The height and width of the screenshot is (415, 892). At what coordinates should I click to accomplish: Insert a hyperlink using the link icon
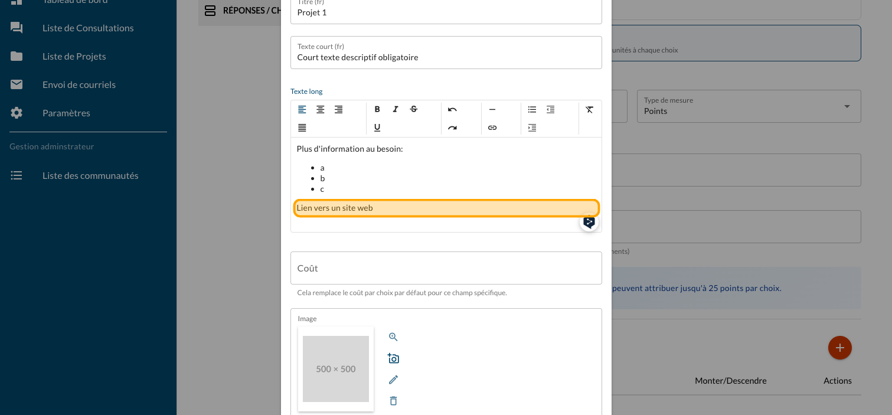click(492, 128)
